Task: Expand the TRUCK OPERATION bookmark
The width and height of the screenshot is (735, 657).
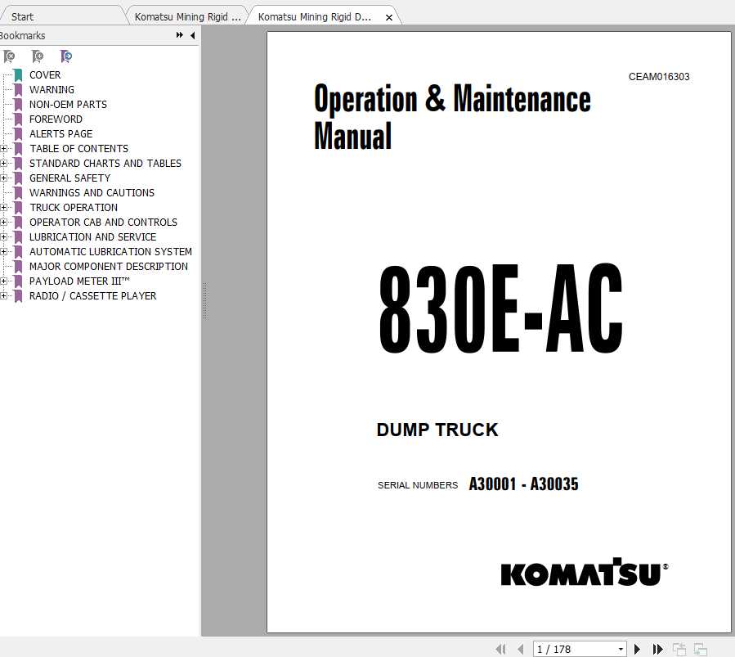Action: 4,207
